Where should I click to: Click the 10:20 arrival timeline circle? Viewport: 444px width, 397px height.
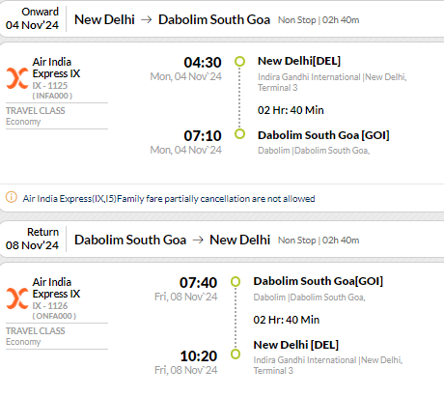(236, 354)
